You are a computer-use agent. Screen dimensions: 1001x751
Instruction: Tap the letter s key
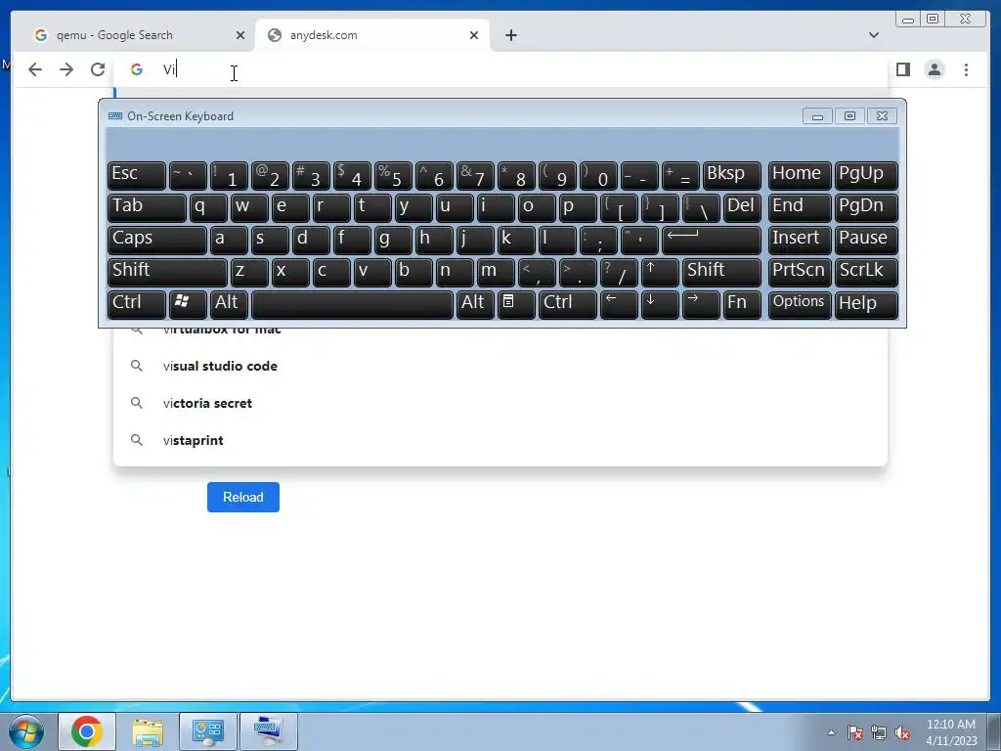point(270,240)
